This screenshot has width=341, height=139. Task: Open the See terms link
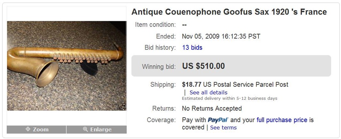pyautogui.click(x=223, y=127)
